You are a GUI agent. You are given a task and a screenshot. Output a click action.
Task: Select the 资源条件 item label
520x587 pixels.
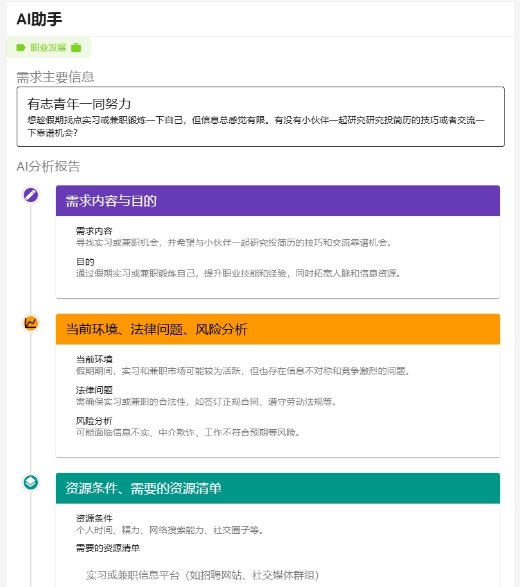coord(94,518)
